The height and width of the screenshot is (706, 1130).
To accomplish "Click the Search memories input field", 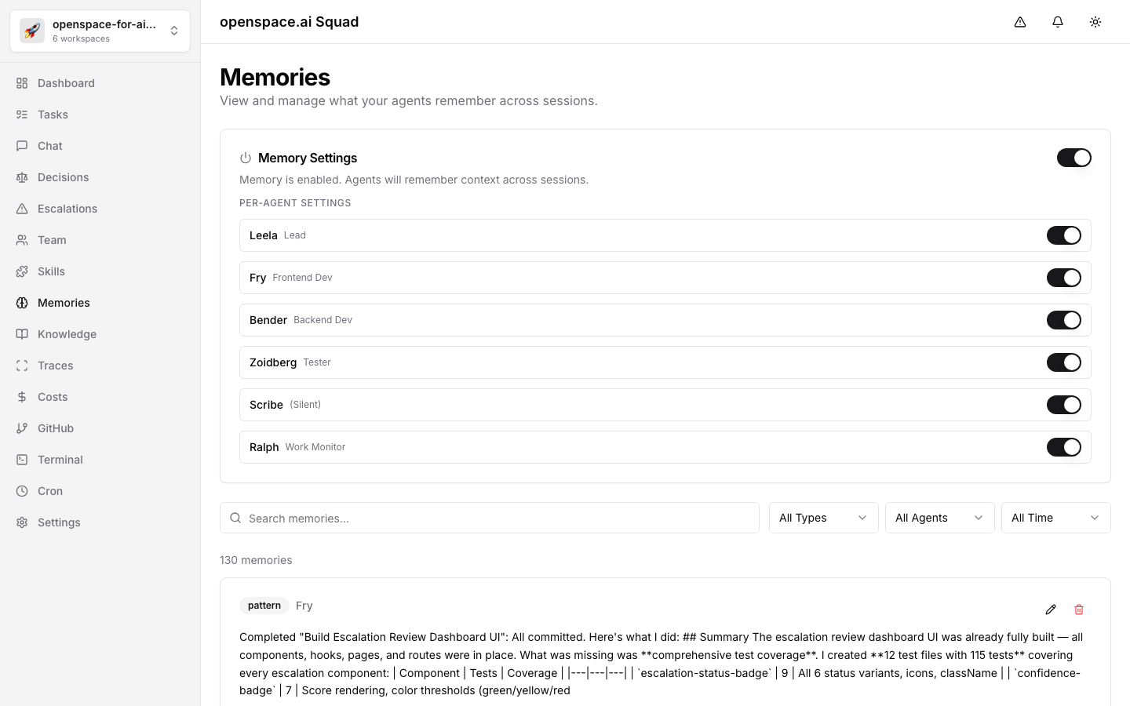I will [x=490, y=518].
